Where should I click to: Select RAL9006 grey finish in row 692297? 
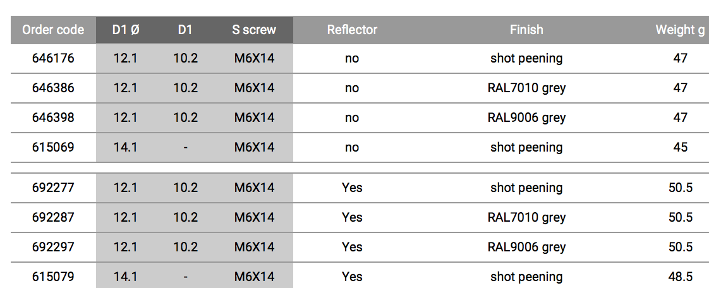click(x=526, y=248)
